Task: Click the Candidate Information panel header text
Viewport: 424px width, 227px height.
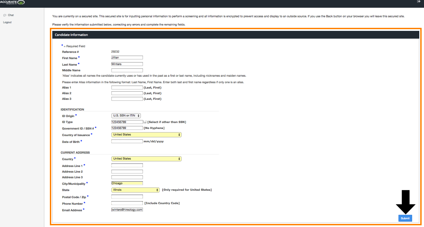Action: click(71, 35)
